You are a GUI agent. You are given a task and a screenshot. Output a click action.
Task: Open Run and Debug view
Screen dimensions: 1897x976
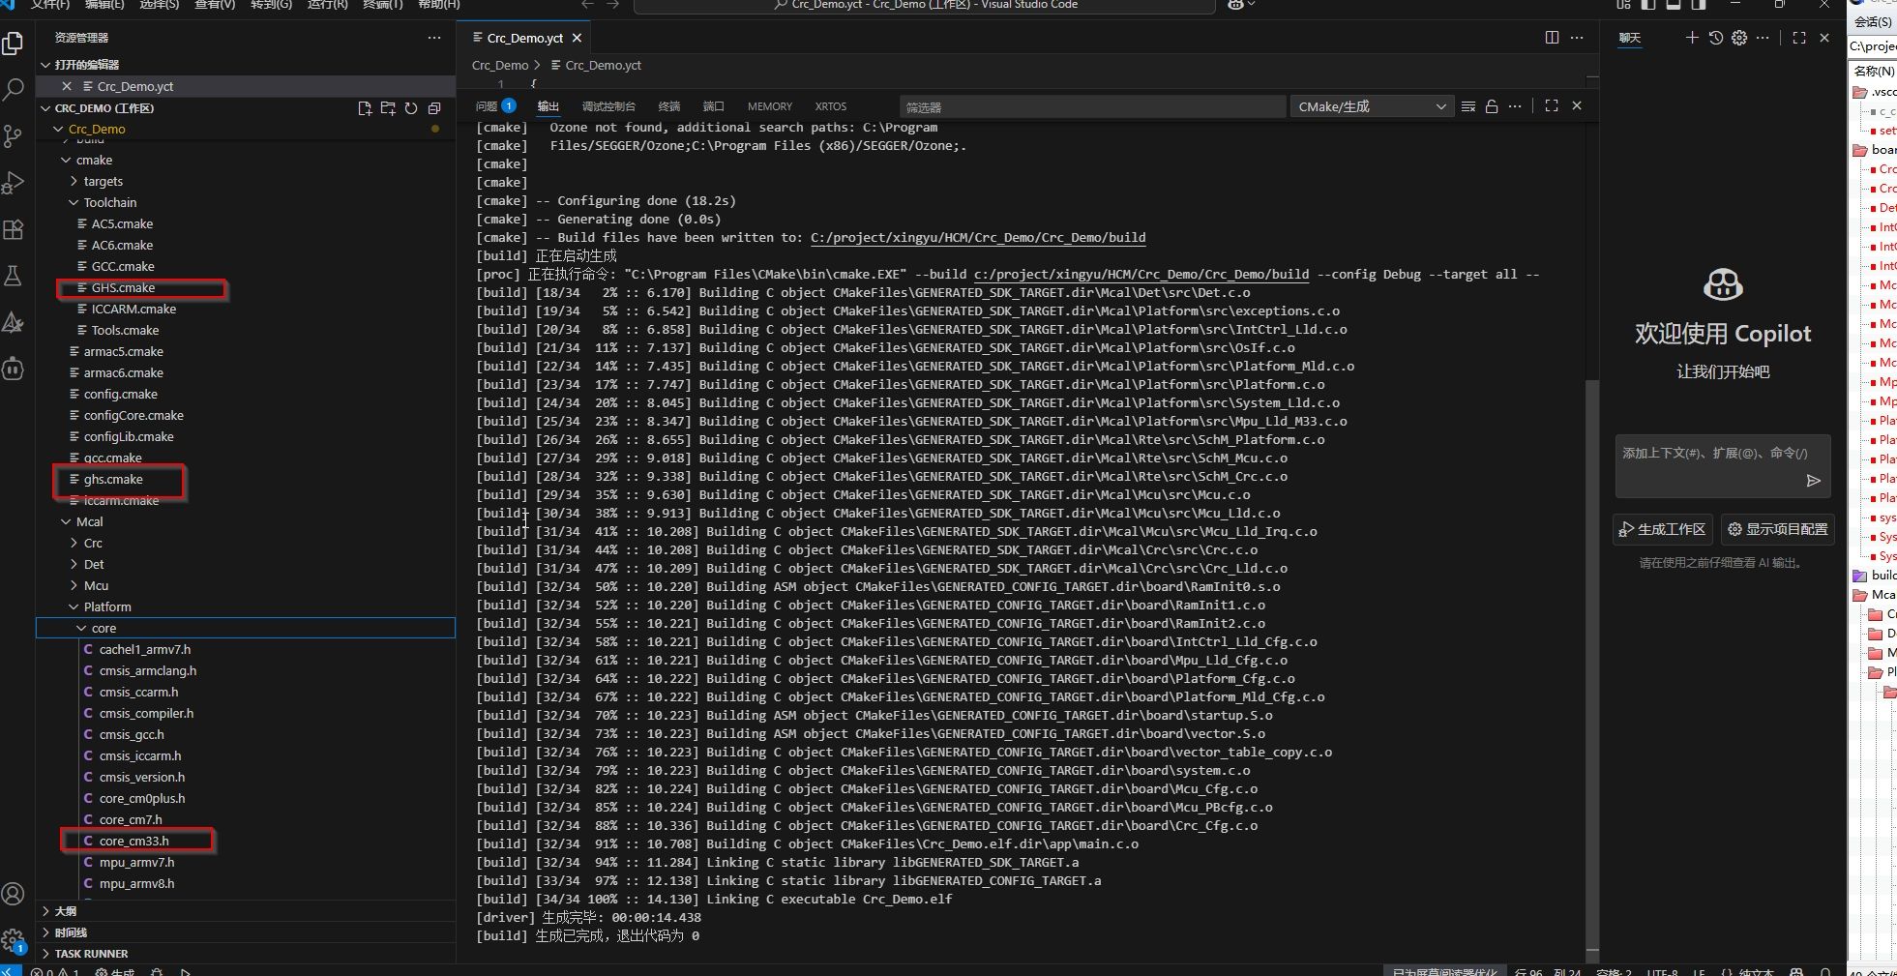(x=14, y=183)
